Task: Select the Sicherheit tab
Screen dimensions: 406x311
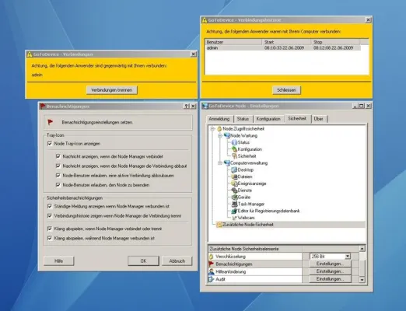Action: (x=297, y=118)
